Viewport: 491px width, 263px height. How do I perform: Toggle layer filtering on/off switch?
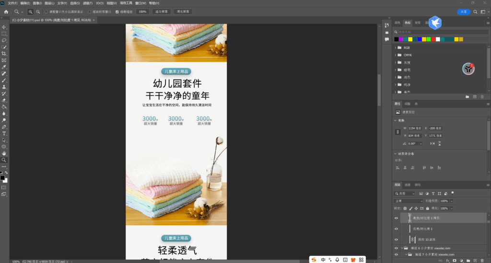click(x=453, y=193)
